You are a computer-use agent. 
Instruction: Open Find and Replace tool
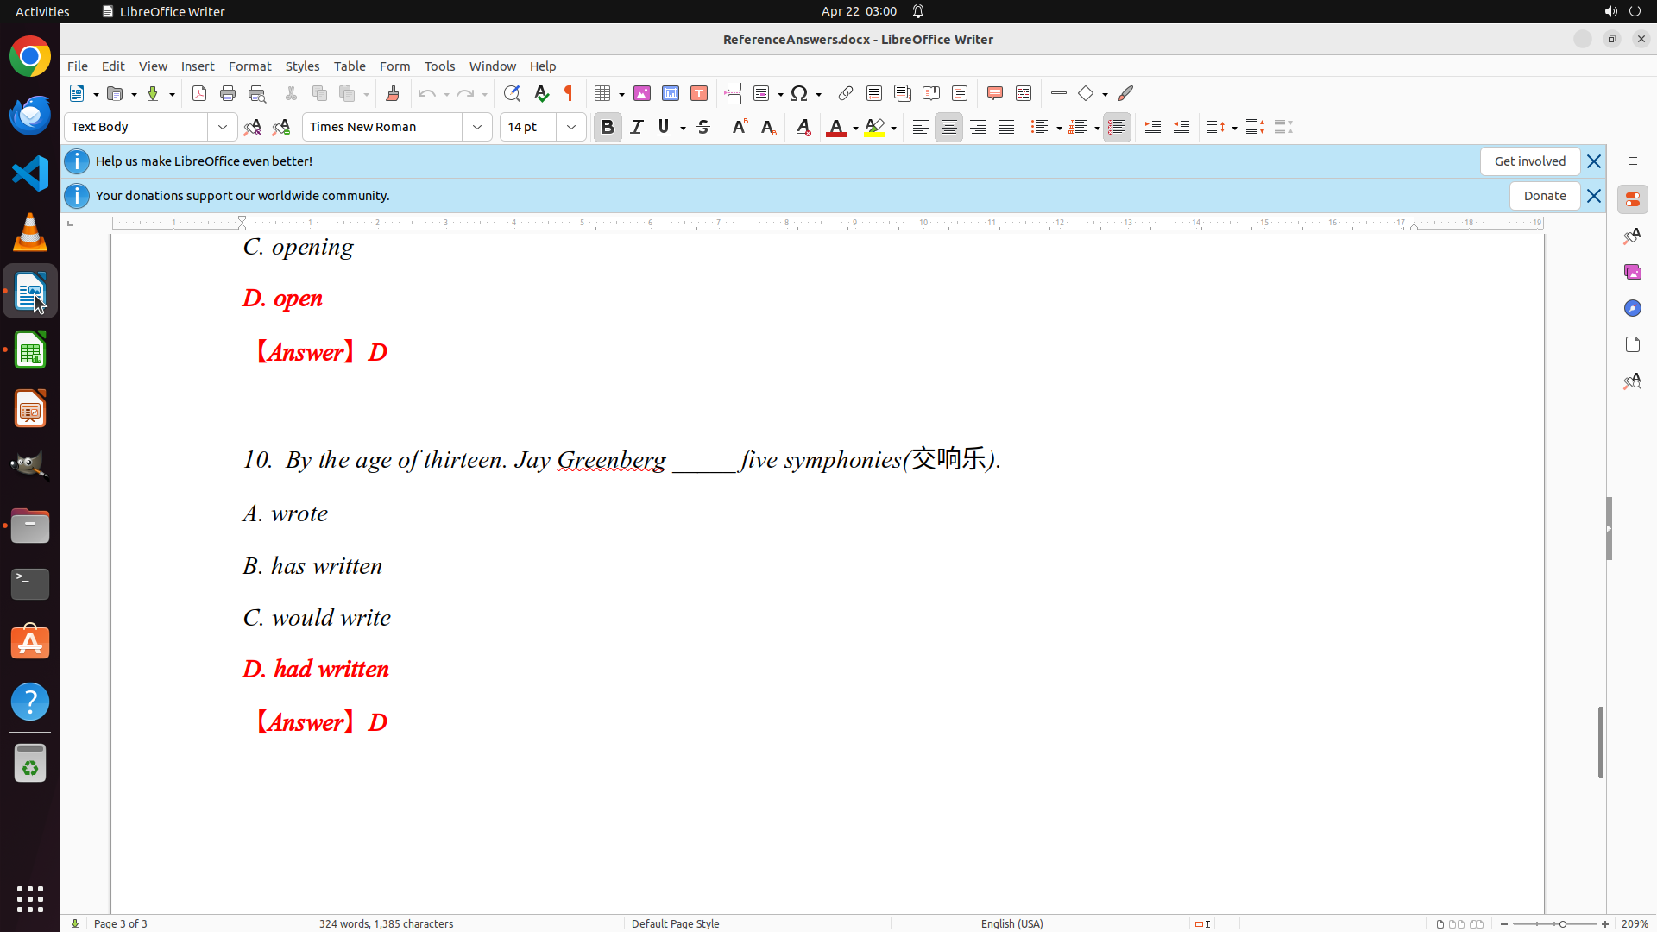click(x=512, y=93)
